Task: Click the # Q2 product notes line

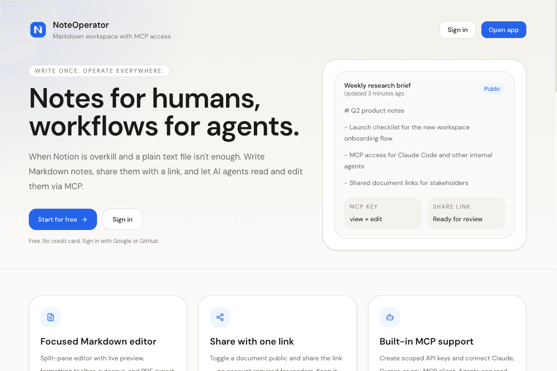Action: click(x=374, y=110)
